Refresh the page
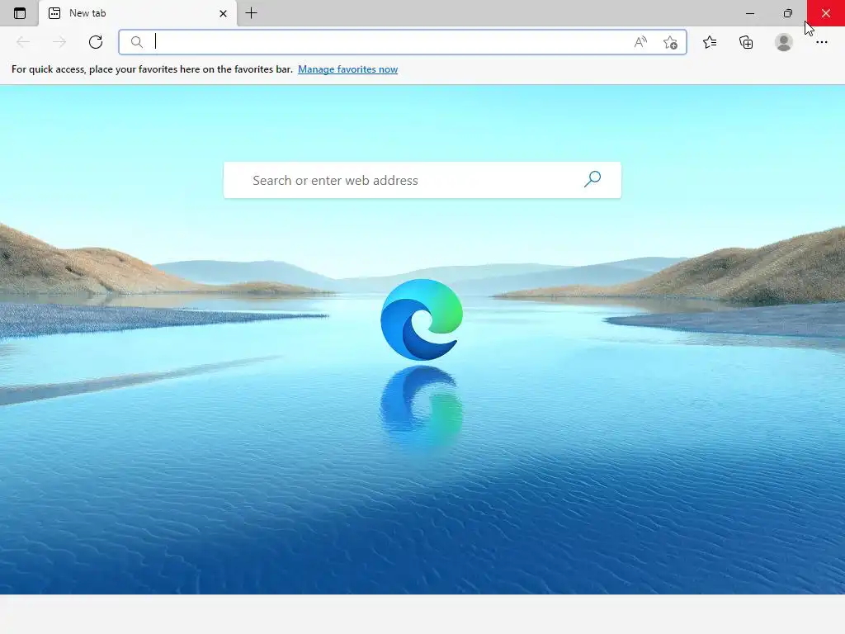Viewport: 845px width, 634px height. (x=96, y=42)
